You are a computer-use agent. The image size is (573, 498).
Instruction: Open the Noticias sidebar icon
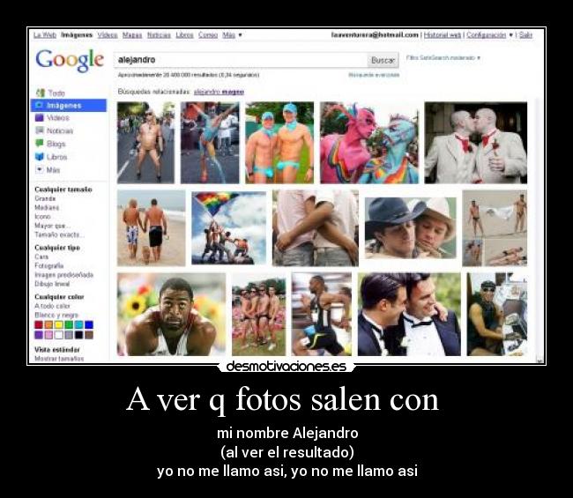[39, 130]
